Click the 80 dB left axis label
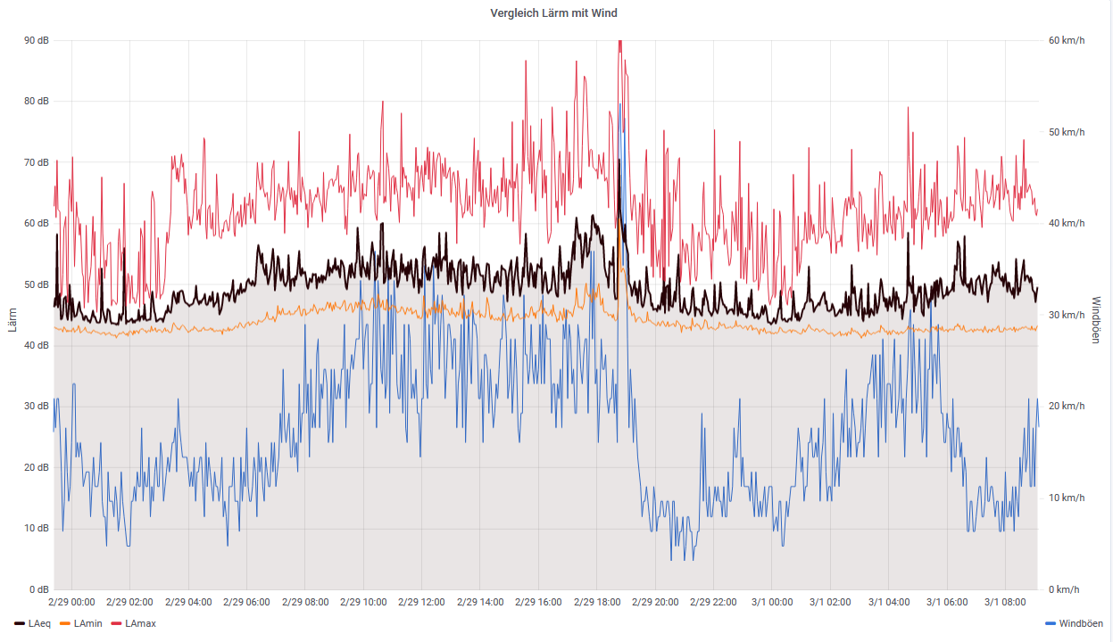 click(x=37, y=102)
